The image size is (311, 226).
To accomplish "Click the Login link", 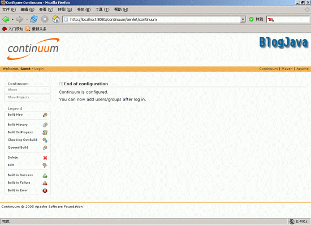I will (x=39, y=69).
